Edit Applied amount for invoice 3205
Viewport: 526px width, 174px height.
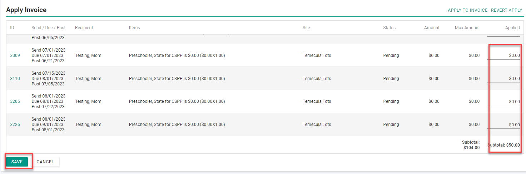point(503,101)
